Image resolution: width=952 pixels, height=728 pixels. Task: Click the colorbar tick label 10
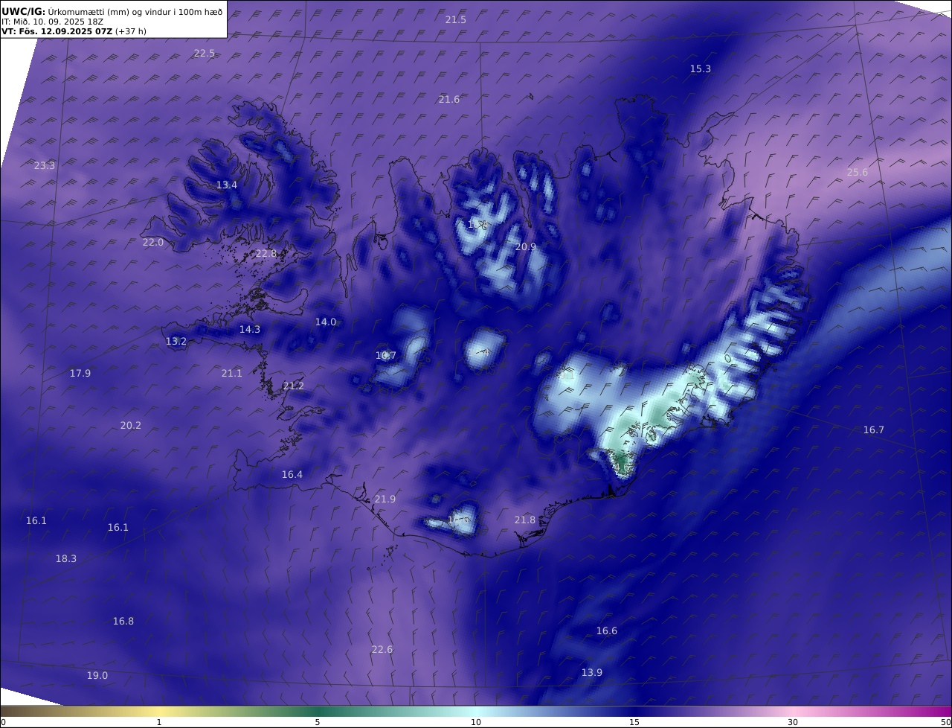[x=476, y=722]
